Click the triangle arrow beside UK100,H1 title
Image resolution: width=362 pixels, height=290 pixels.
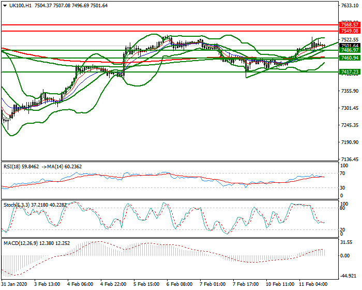pyautogui.click(x=5, y=6)
